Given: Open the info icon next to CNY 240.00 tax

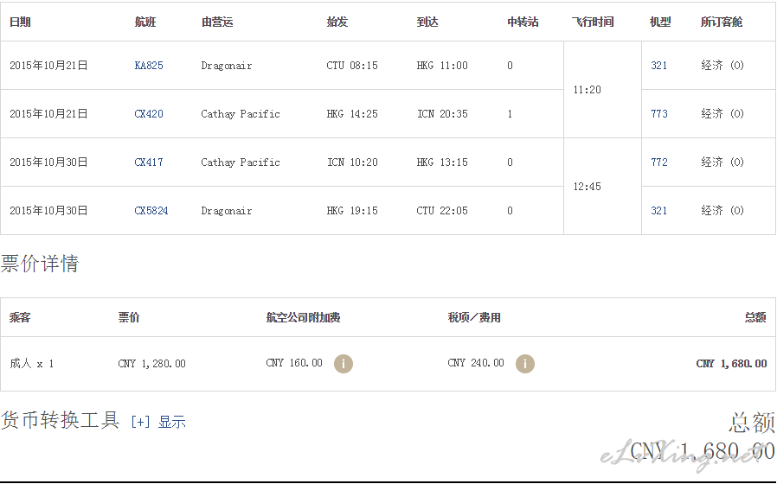Looking at the screenshot, I should (x=525, y=364).
